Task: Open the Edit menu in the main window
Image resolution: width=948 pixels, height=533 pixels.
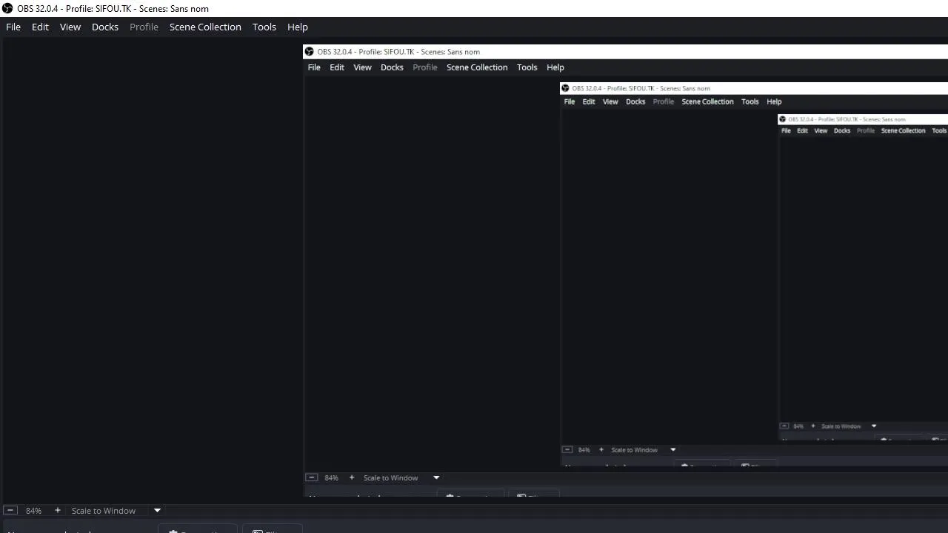Action: click(x=40, y=27)
